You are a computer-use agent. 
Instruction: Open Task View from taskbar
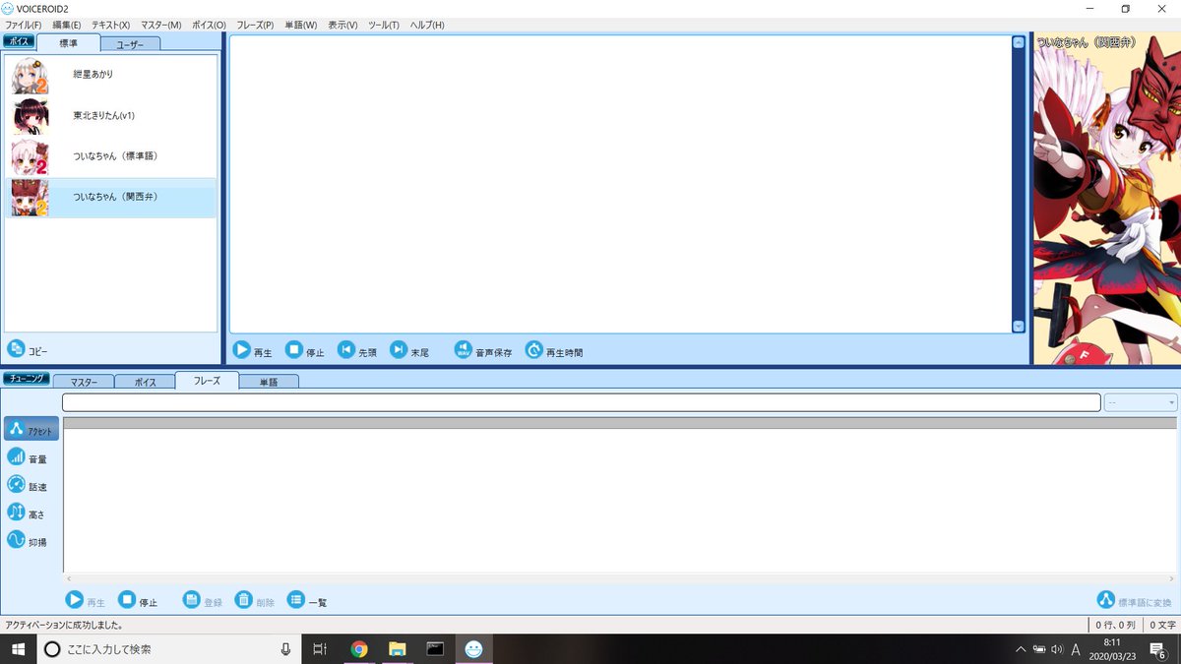[320, 649]
